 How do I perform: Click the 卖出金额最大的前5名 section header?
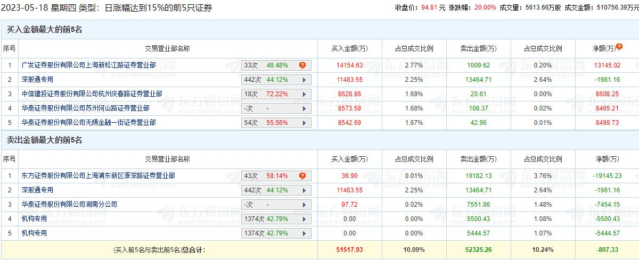click(44, 140)
